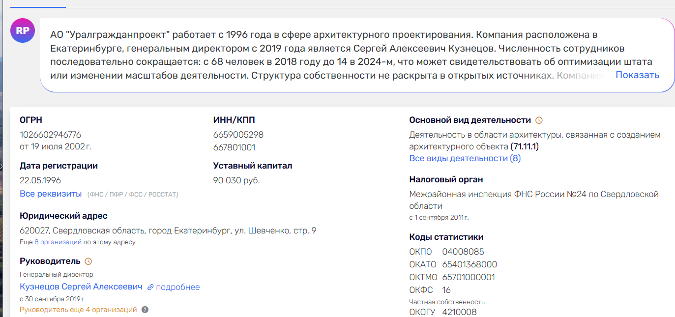Click ОКПО code 04008085
Image resolution: width=675 pixels, height=317 pixels.
pyautogui.click(x=463, y=252)
